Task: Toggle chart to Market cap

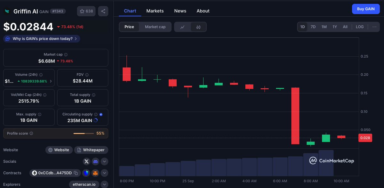Action: click(155, 27)
